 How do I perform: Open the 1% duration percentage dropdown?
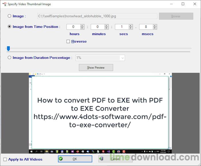(x=100, y=58)
